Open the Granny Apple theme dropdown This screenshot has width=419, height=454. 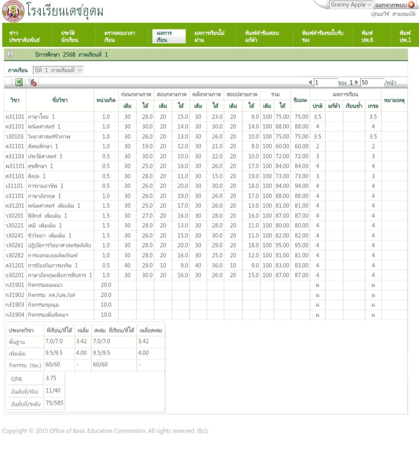351,5
